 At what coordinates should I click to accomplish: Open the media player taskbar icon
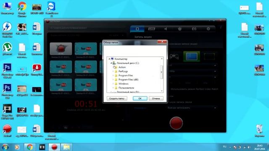[17, 147]
